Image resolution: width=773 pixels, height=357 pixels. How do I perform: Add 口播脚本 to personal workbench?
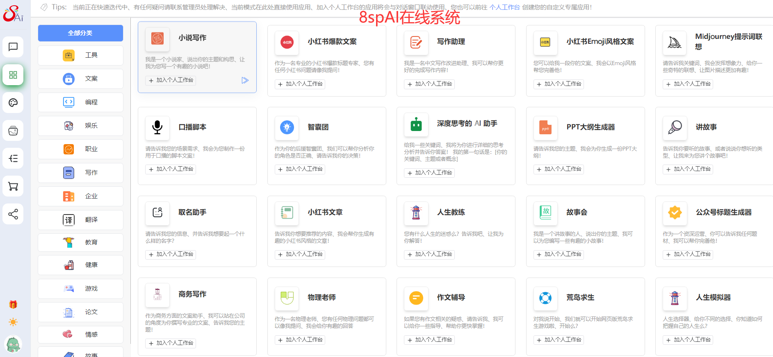[171, 169]
